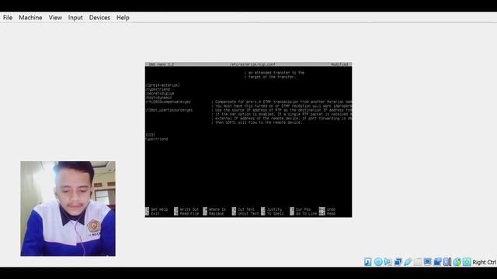Image resolution: width=497 pixels, height=279 pixels.
Task: Select the 'an attended transfer to the' comment
Action: 274,73
